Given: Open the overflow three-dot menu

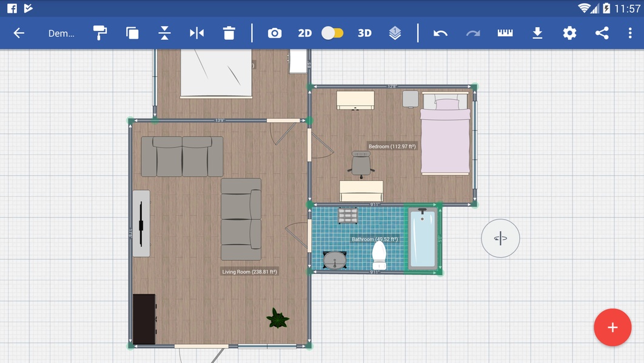Looking at the screenshot, I should click(630, 33).
